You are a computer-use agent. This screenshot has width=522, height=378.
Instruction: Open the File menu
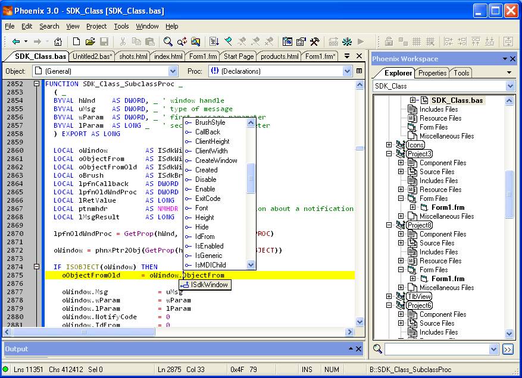point(10,26)
